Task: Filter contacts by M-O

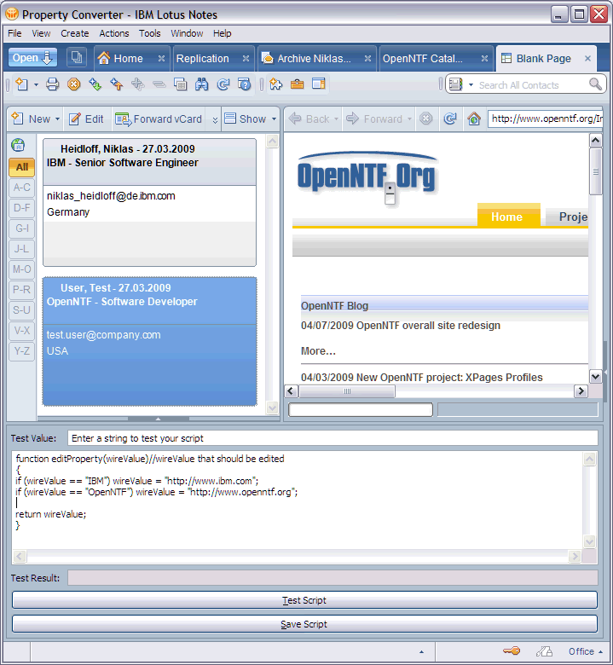Action: 22,269
